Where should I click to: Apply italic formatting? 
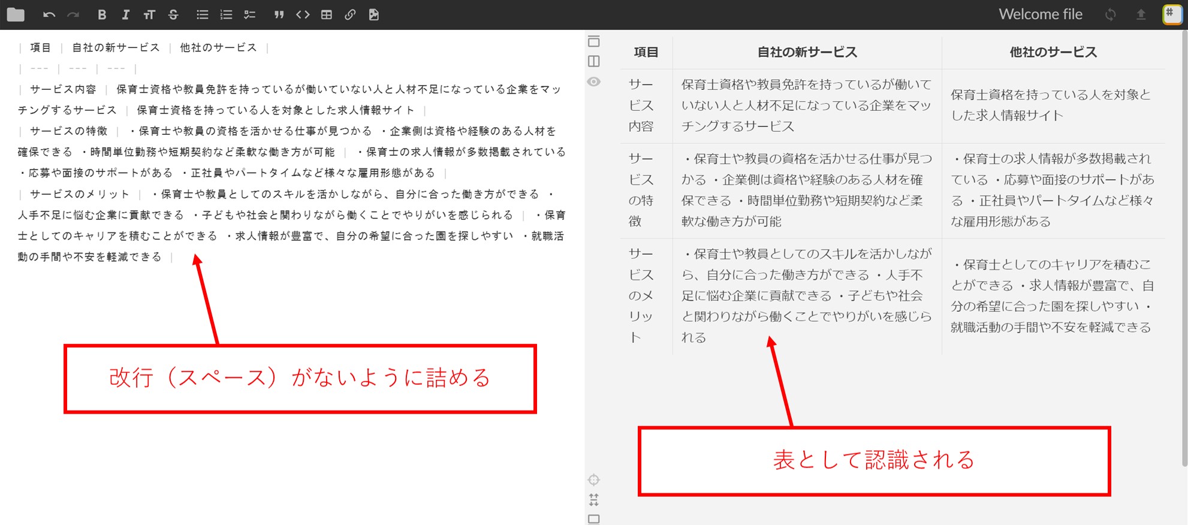pos(125,14)
